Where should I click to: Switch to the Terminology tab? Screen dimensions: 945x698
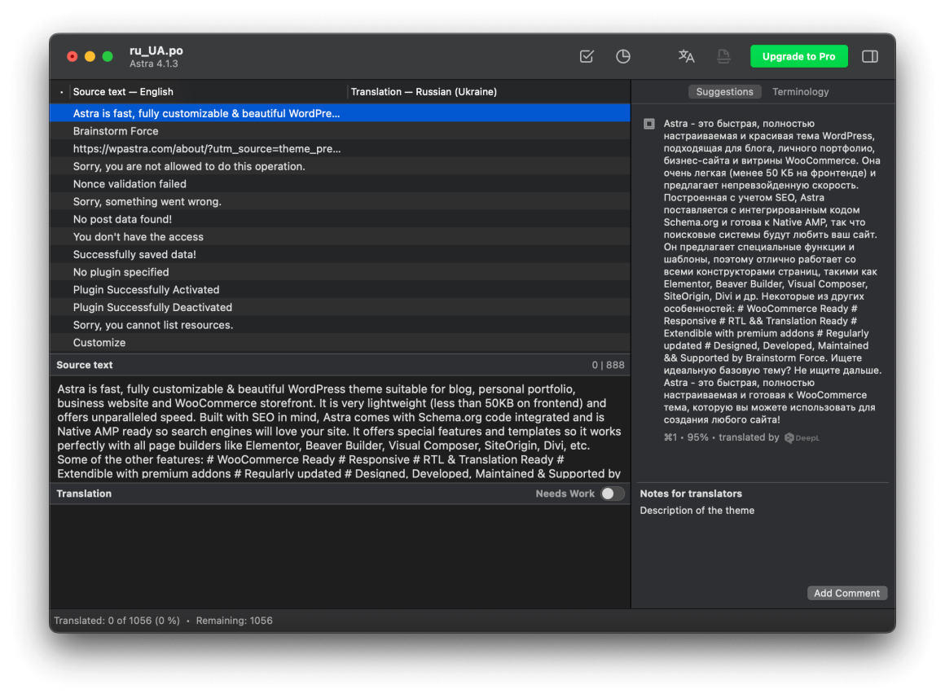pos(800,91)
